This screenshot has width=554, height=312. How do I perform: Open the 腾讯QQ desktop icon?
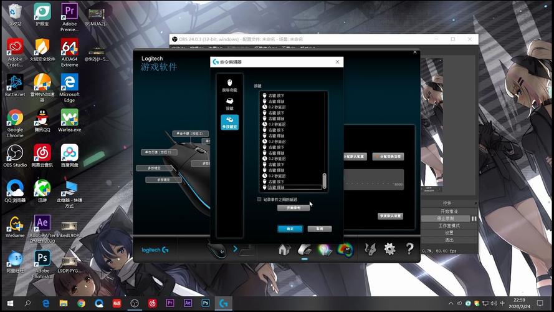[x=42, y=120]
